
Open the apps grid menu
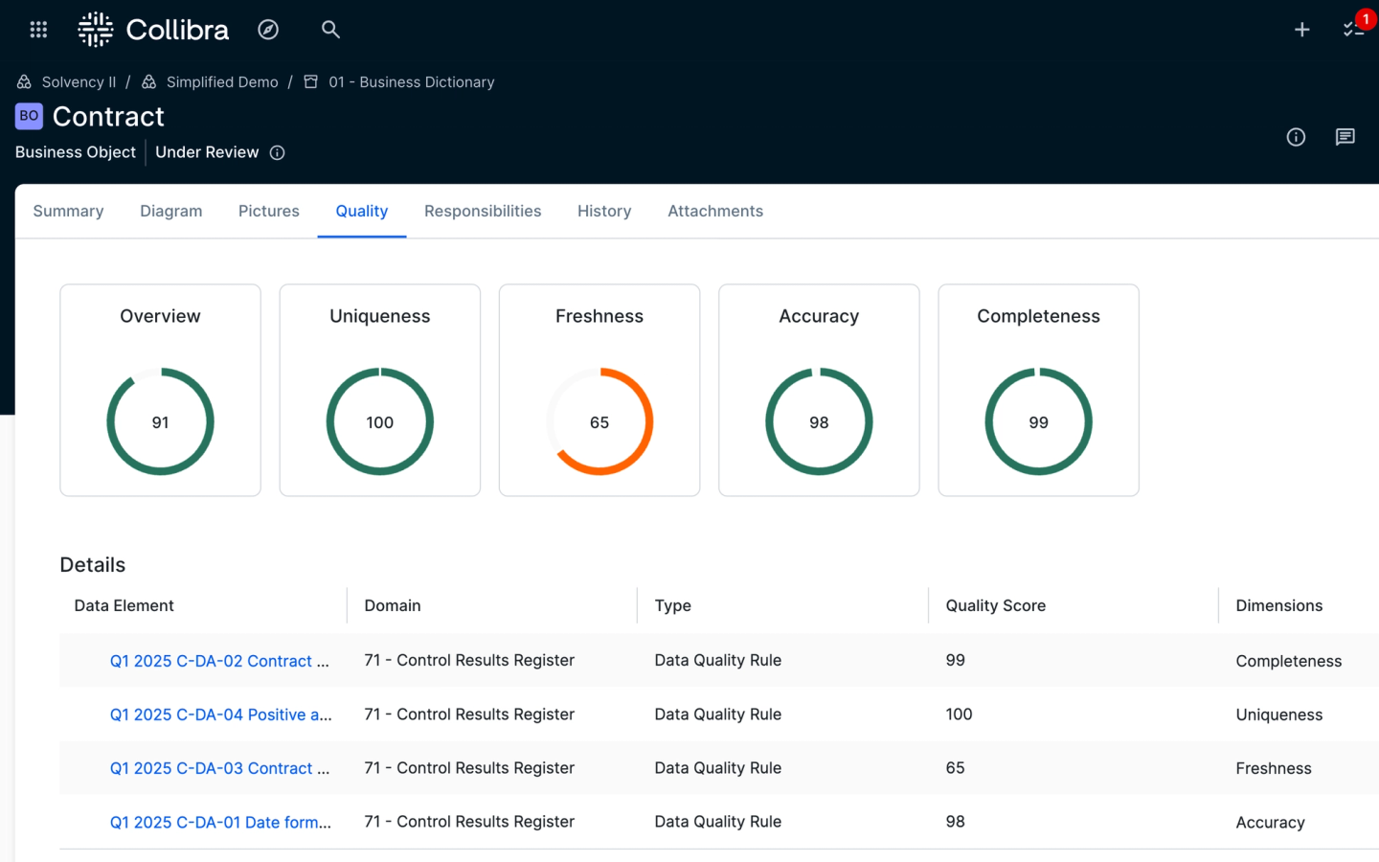coord(38,30)
